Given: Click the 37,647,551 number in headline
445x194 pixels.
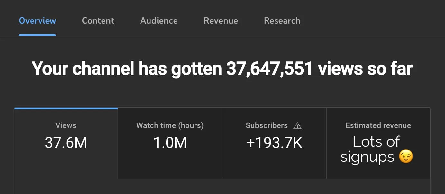Looking at the screenshot, I should [269, 69].
